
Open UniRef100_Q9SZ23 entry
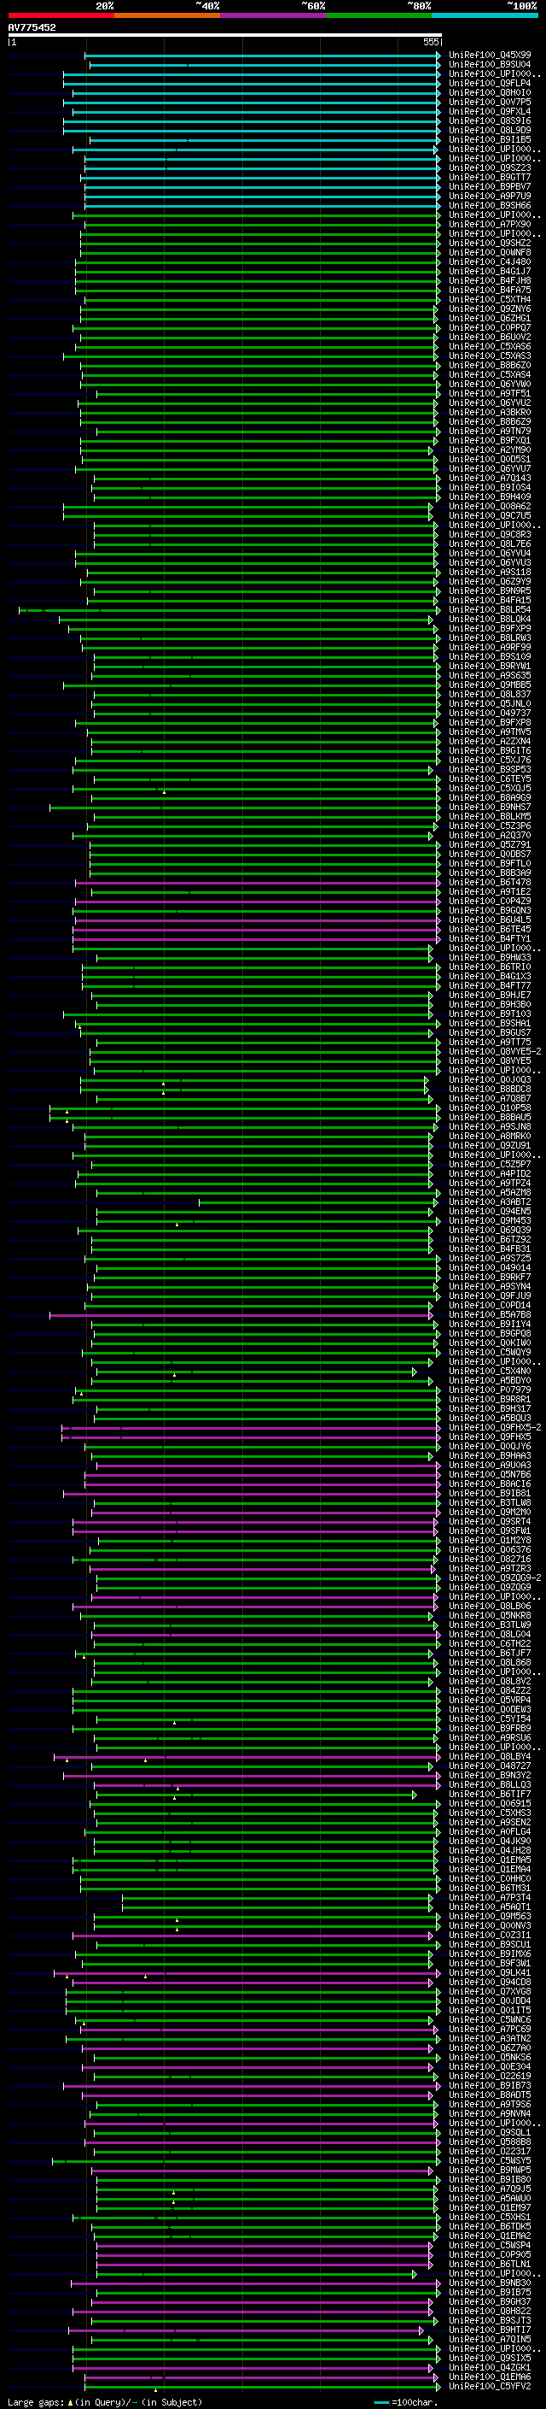489,168
